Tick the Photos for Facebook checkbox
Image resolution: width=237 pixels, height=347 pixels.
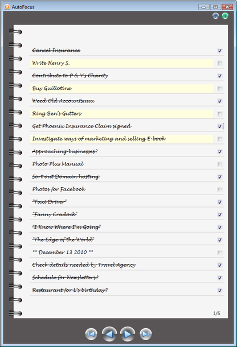click(220, 189)
